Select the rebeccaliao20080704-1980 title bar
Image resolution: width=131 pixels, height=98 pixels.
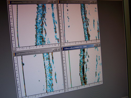[x=81, y=47]
